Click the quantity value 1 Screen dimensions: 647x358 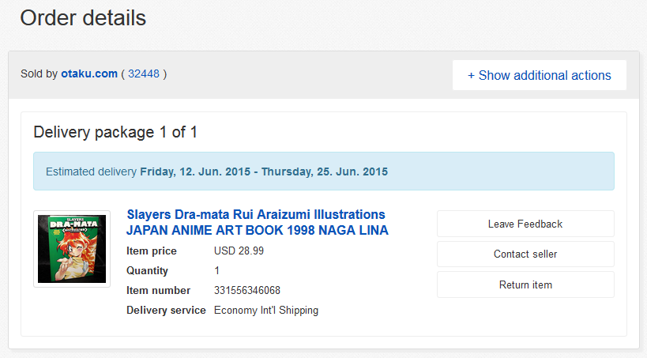(217, 271)
